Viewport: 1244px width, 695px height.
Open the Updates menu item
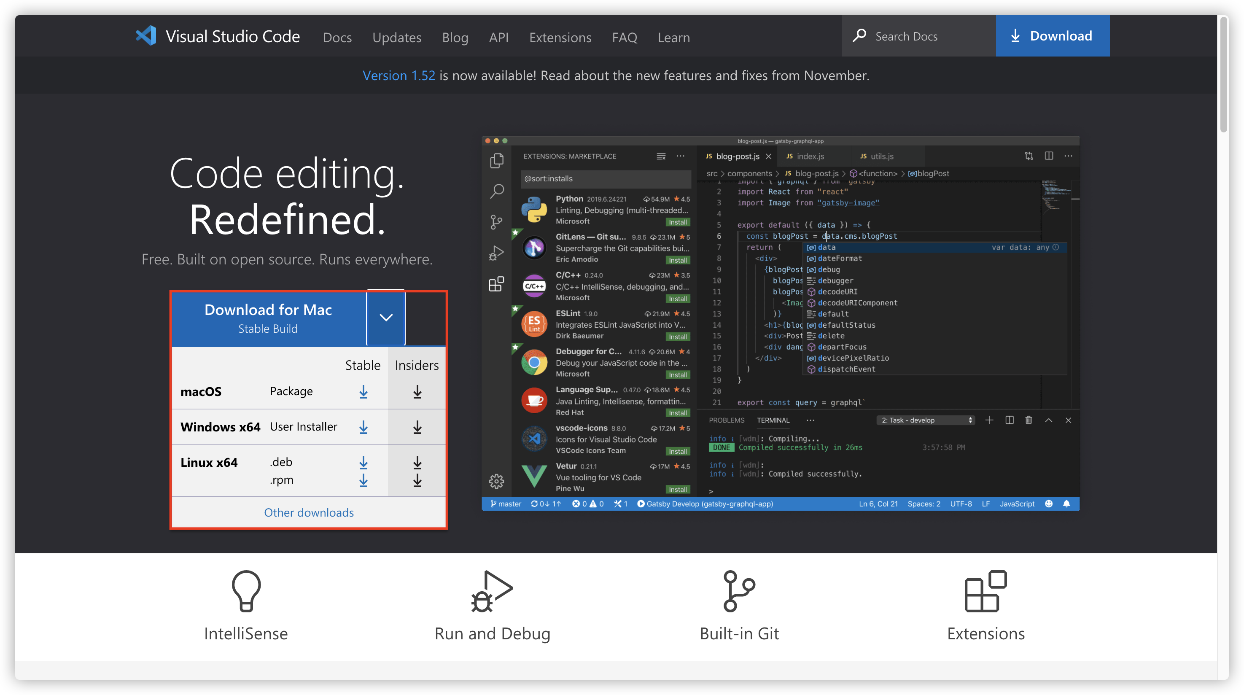396,37
